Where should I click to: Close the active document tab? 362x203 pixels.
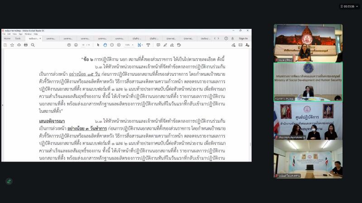point(40,38)
